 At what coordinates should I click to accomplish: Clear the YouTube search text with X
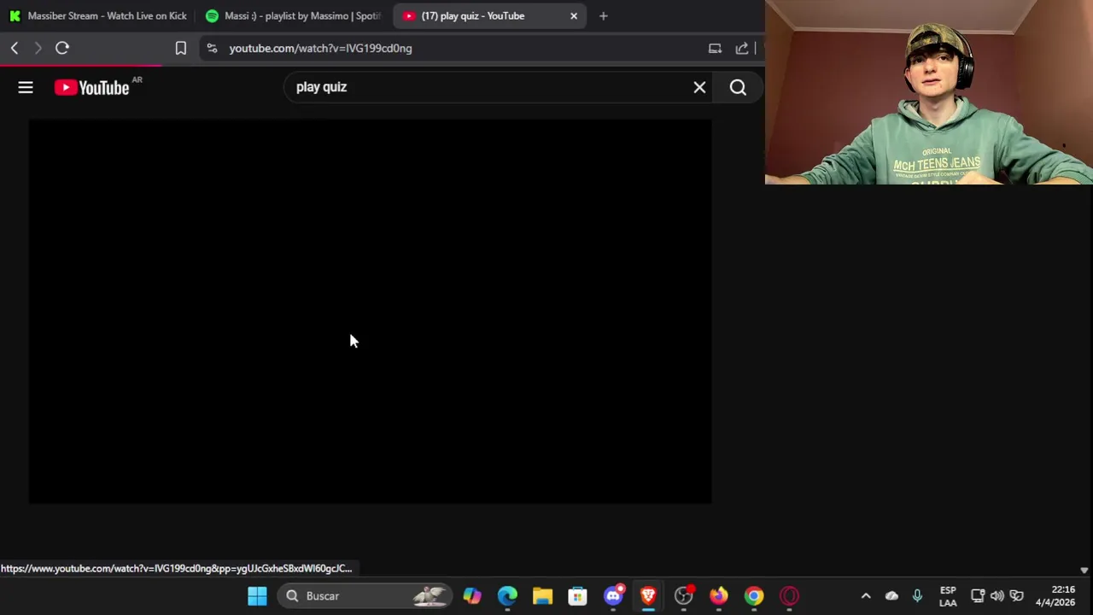point(699,87)
